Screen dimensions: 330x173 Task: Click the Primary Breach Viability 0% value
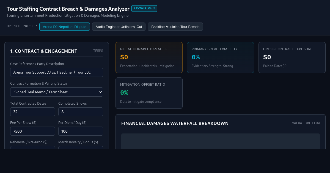pyautogui.click(x=196, y=57)
